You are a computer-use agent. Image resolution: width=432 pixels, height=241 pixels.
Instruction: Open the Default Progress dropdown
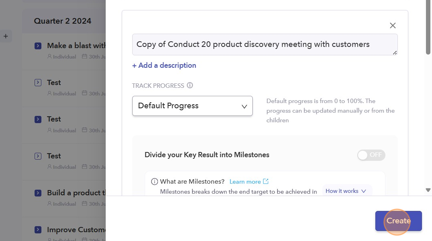(192, 106)
